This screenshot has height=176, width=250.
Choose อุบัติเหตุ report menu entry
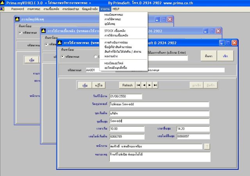coord(109,24)
